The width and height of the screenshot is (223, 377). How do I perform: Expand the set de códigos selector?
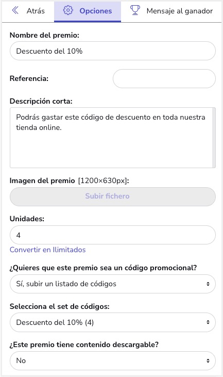click(x=113, y=322)
